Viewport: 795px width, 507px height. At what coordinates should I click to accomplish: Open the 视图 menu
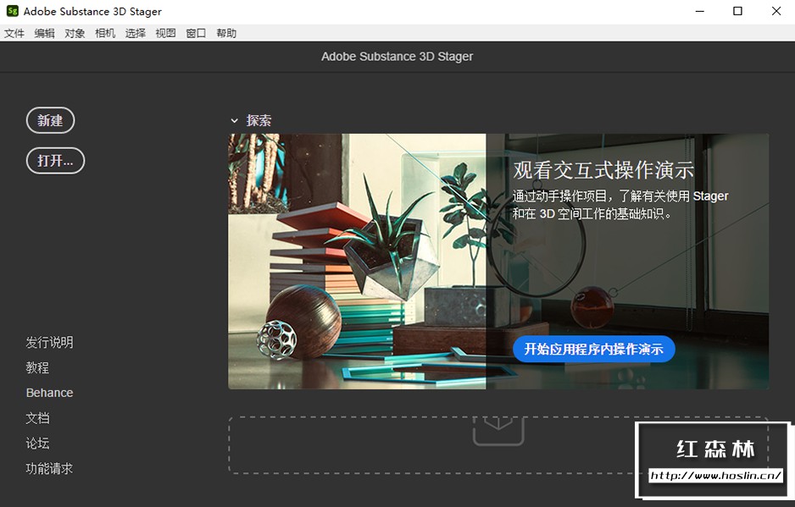(x=166, y=33)
